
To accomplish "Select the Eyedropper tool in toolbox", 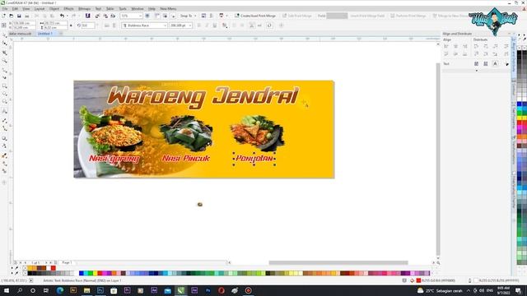I will pos(4,155).
